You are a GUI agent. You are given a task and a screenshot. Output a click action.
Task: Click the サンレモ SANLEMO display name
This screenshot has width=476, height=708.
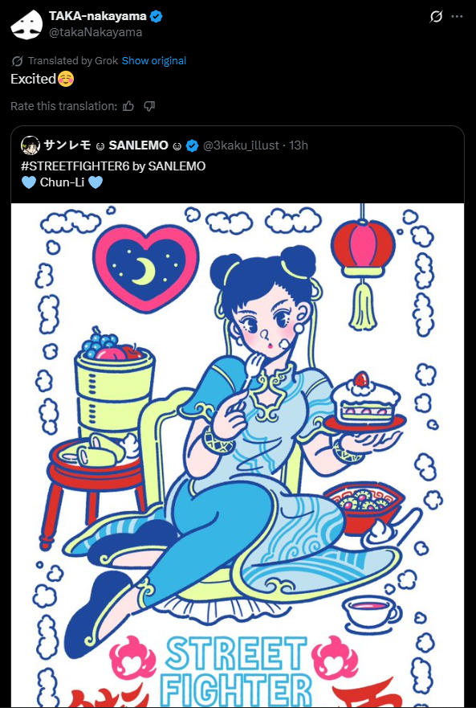[106, 145]
